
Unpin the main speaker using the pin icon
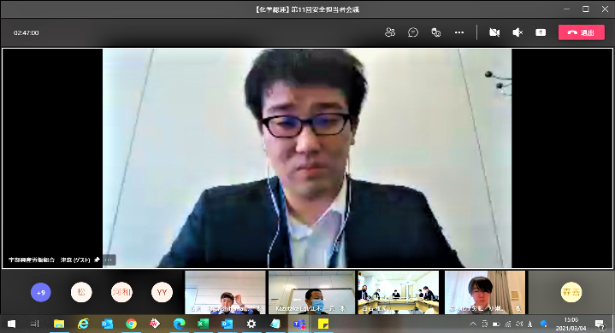(97, 260)
